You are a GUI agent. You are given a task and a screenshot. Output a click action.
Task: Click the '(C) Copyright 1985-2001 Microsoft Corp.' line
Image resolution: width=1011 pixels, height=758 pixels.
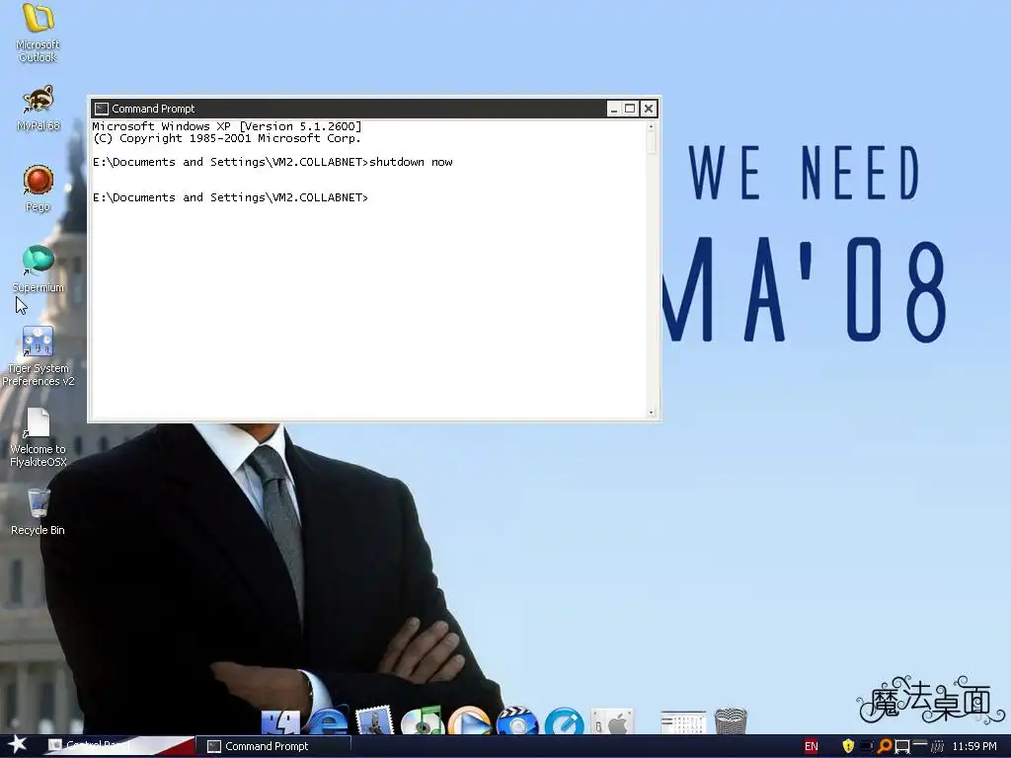tap(227, 138)
